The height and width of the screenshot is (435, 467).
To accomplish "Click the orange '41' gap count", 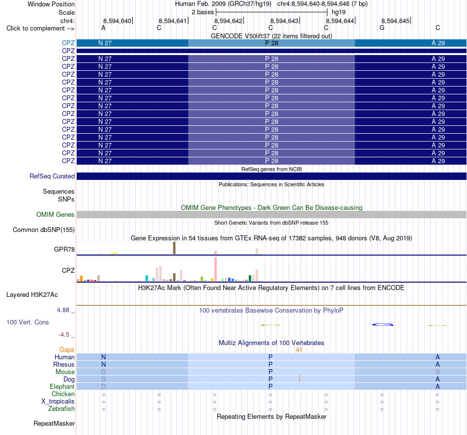I will point(299,350).
